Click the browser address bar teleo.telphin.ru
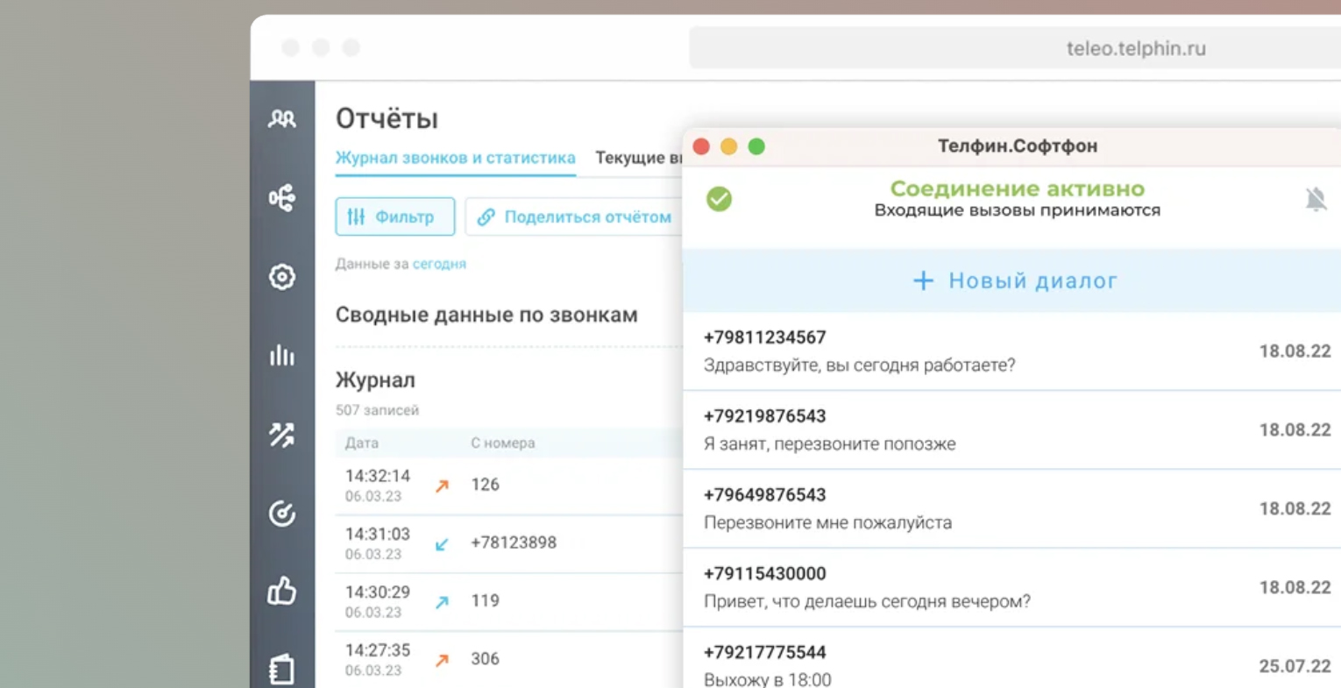 pos(1015,48)
